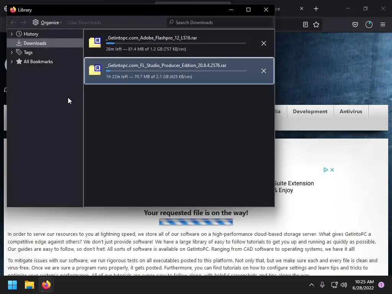
Task: Cancel the FL_Studio_Producer_Edition download
Action: pyautogui.click(x=263, y=71)
